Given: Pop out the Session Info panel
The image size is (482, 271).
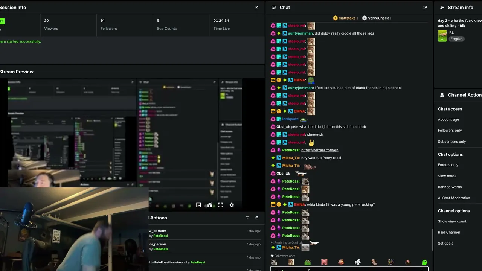Looking at the screenshot, I should coord(256,8).
